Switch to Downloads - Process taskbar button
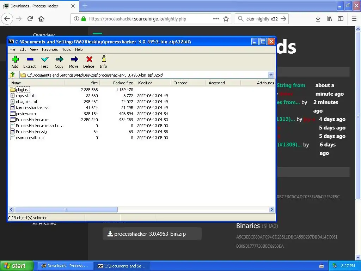The height and width of the screenshot is (271, 361). tap(65, 266)
